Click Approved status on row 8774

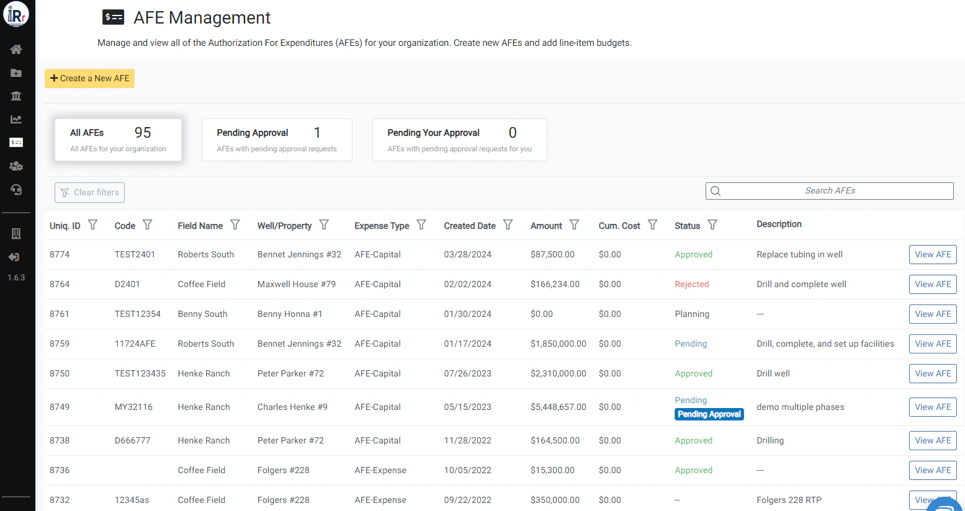point(694,254)
